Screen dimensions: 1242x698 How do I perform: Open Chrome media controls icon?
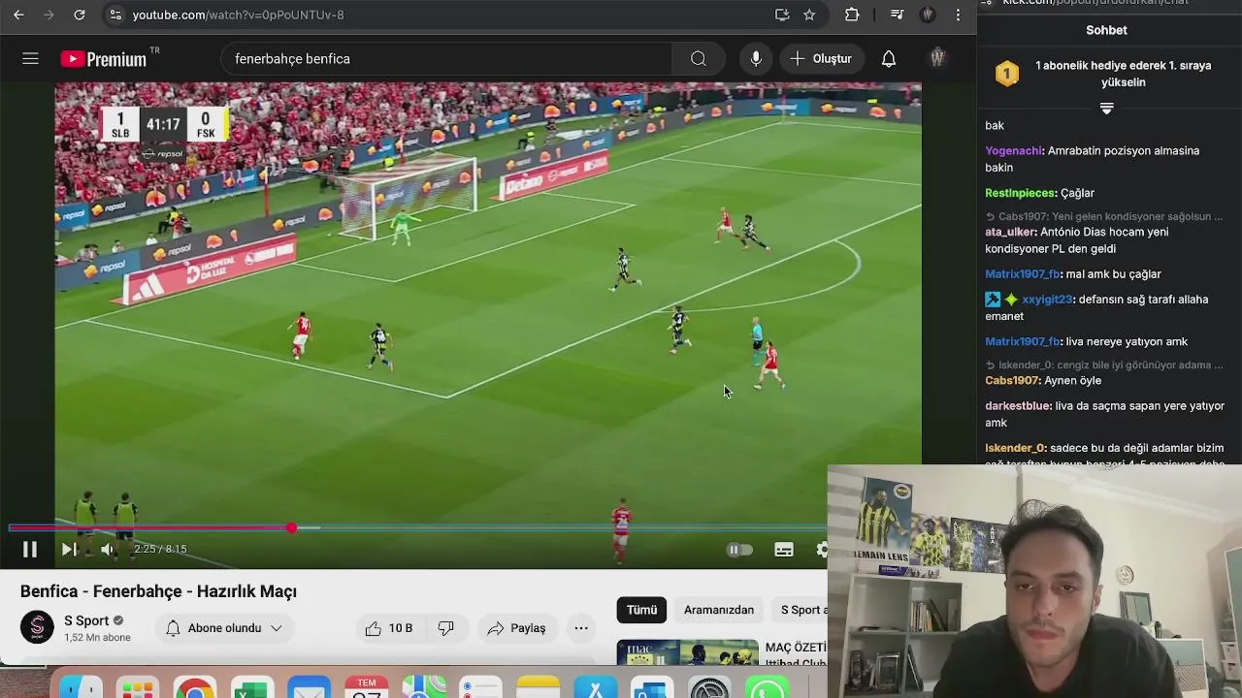897,15
